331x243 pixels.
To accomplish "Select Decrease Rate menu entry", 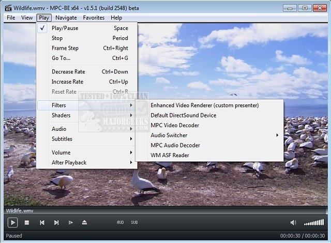I will (x=87, y=72).
